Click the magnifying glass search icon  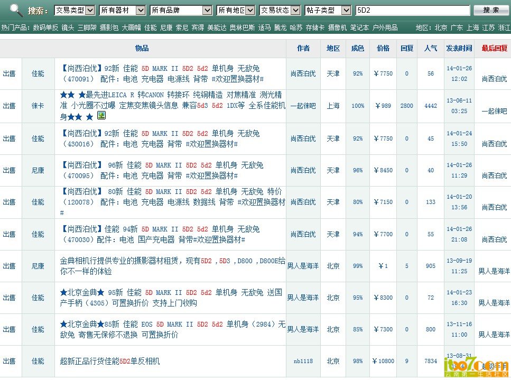(x=16, y=10)
